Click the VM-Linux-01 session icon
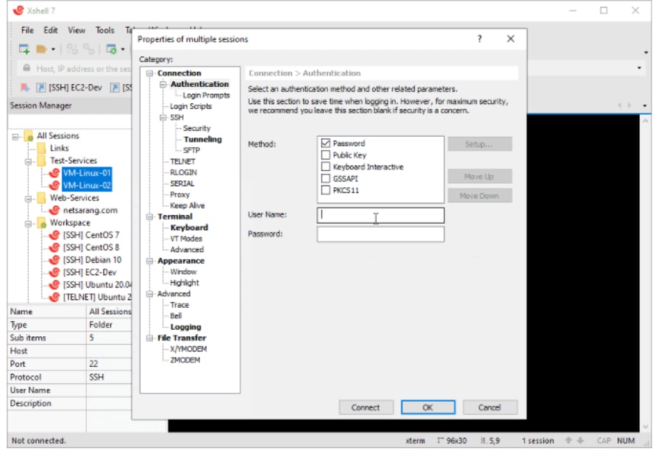The height and width of the screenshot is (453, 654). point(55,173)
